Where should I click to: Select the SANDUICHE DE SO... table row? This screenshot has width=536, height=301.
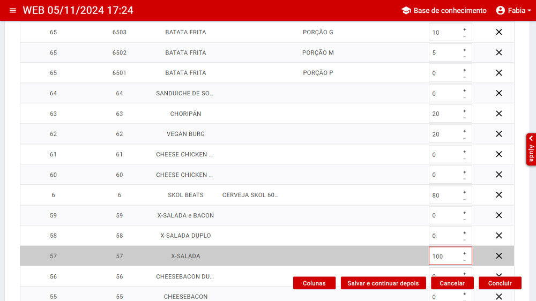pyautogui.click(x=185, y=93)
